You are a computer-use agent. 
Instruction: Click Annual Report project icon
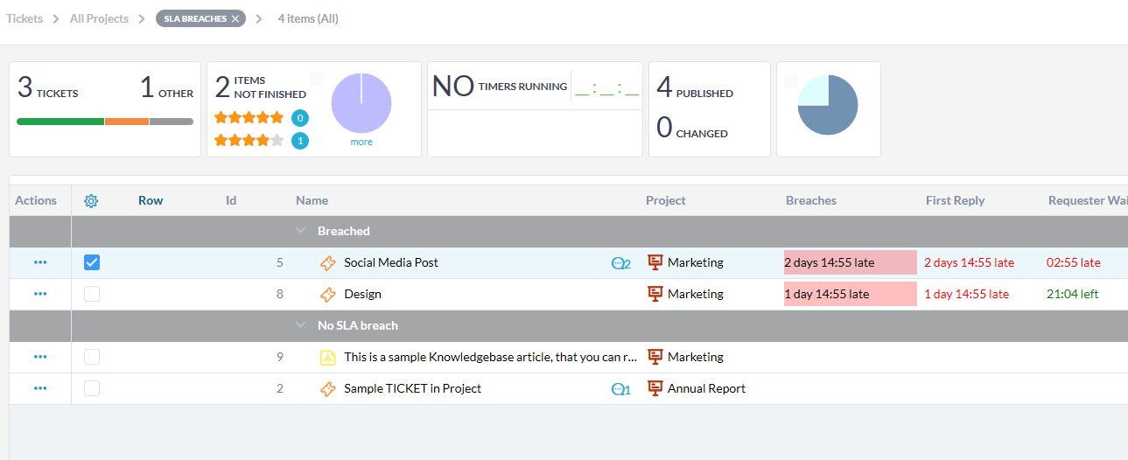tap(655, 388)
